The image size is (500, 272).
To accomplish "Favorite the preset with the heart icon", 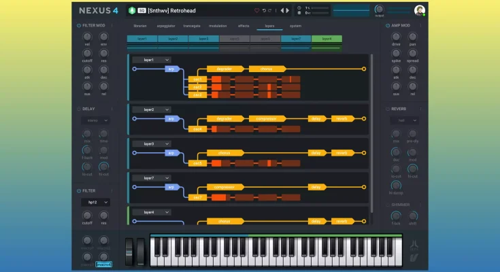I will click(257, 10).
